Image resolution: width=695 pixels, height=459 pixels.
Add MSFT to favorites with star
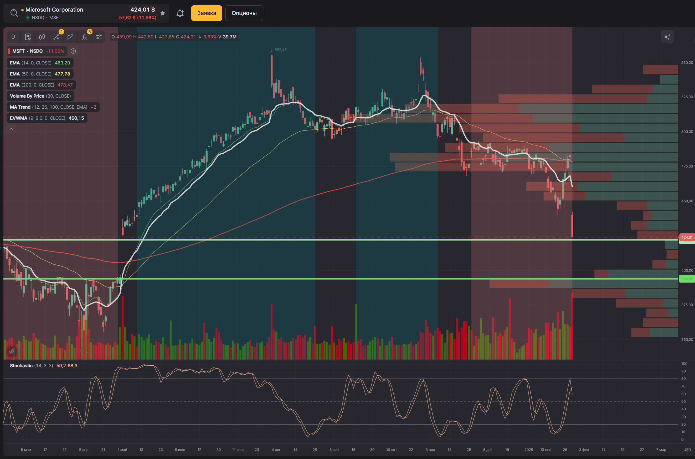click(163, 13)
